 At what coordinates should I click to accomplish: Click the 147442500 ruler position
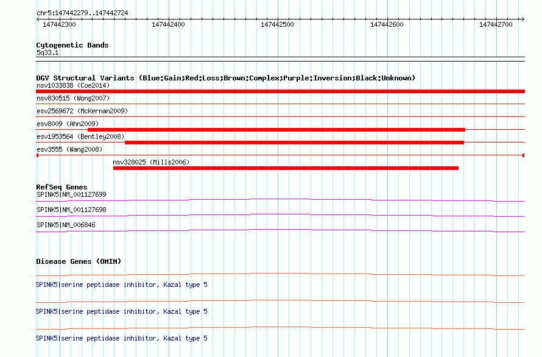(277, 24)
